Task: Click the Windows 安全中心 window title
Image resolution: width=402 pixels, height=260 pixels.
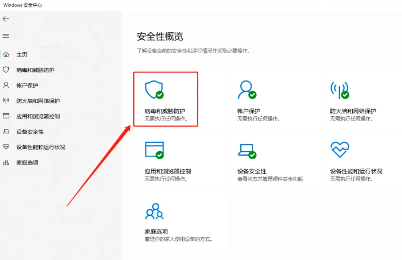Action: coord(23,5)
